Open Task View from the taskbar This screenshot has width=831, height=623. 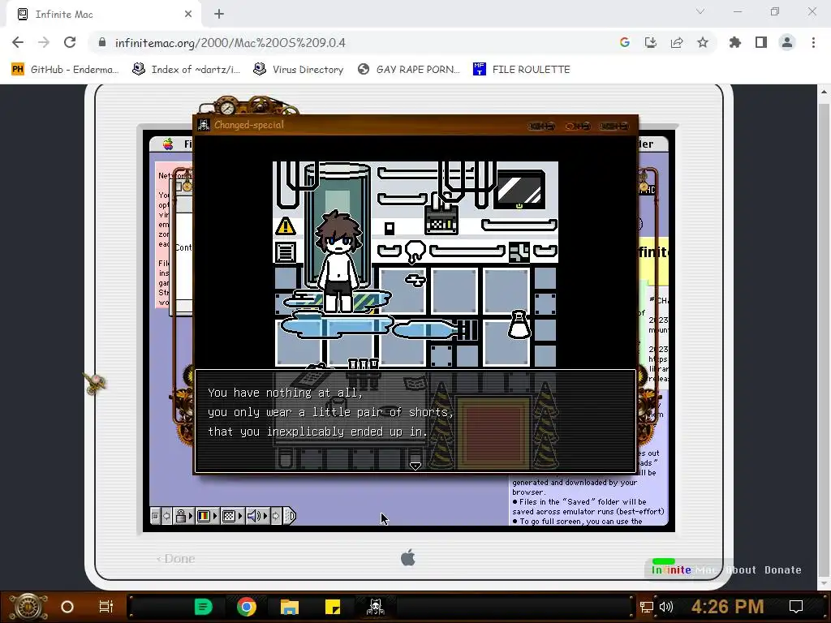pos(106,607)
